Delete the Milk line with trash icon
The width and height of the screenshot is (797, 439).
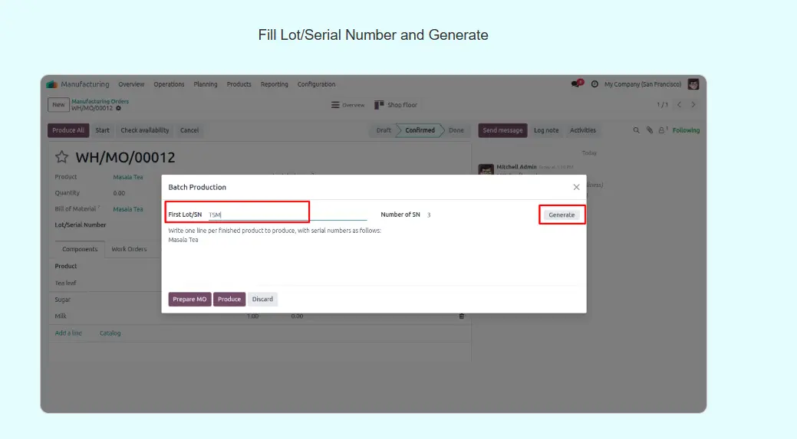pos(462,316)
